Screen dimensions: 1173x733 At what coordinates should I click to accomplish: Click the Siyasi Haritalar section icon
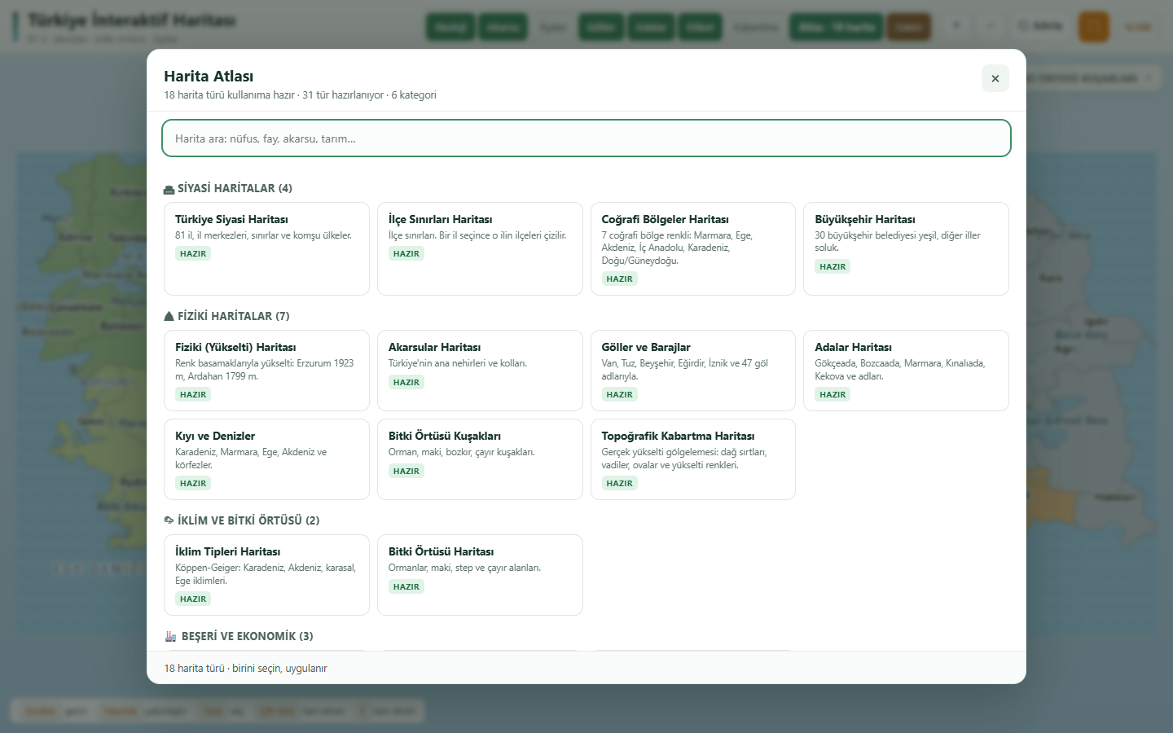pos(169,189)
